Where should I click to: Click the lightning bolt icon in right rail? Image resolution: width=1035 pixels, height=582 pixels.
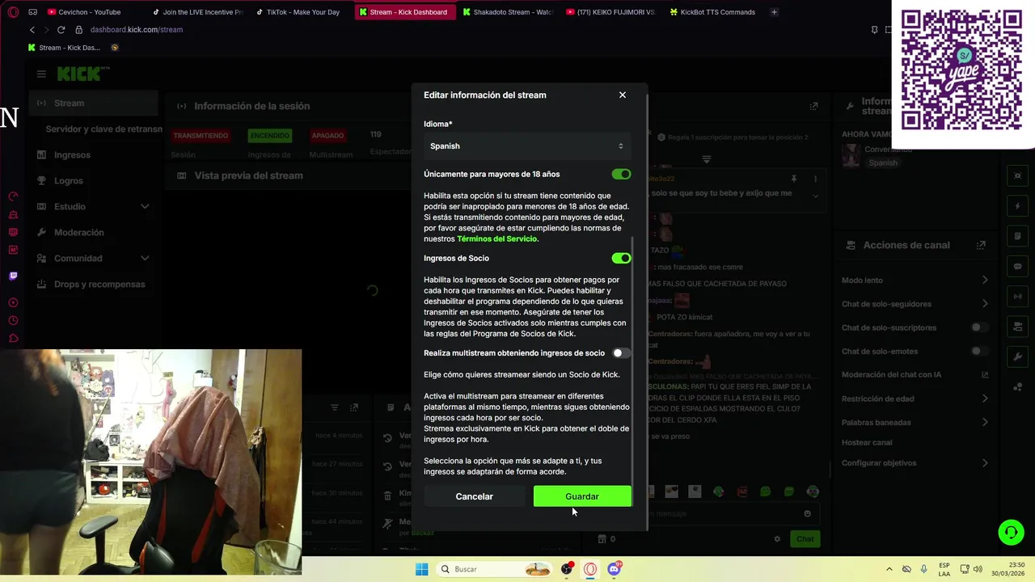coord(1018,206)
